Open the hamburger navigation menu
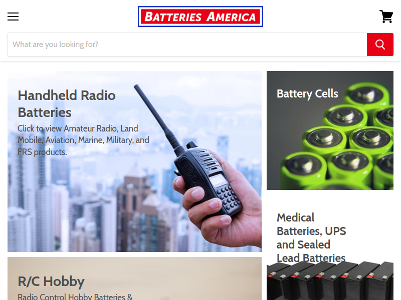 click(x=13, y=16)
